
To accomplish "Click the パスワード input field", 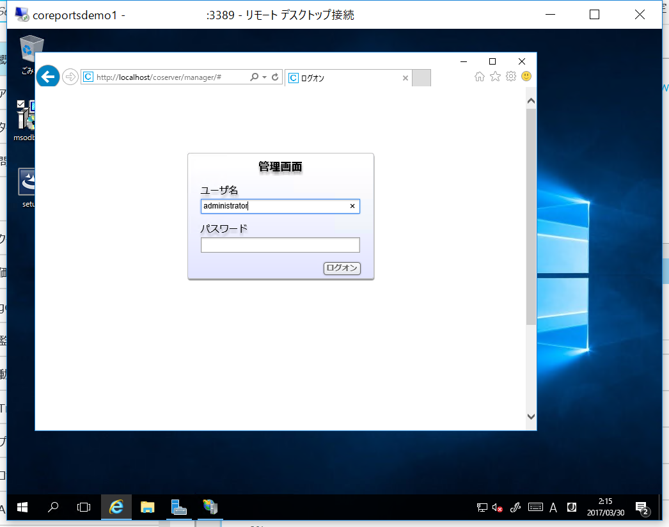I will (280, 245).
